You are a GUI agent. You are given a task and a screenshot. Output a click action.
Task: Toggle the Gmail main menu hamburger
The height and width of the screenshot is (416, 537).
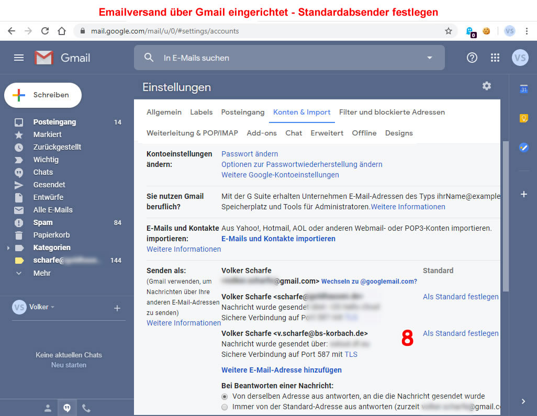pos(19,58)
